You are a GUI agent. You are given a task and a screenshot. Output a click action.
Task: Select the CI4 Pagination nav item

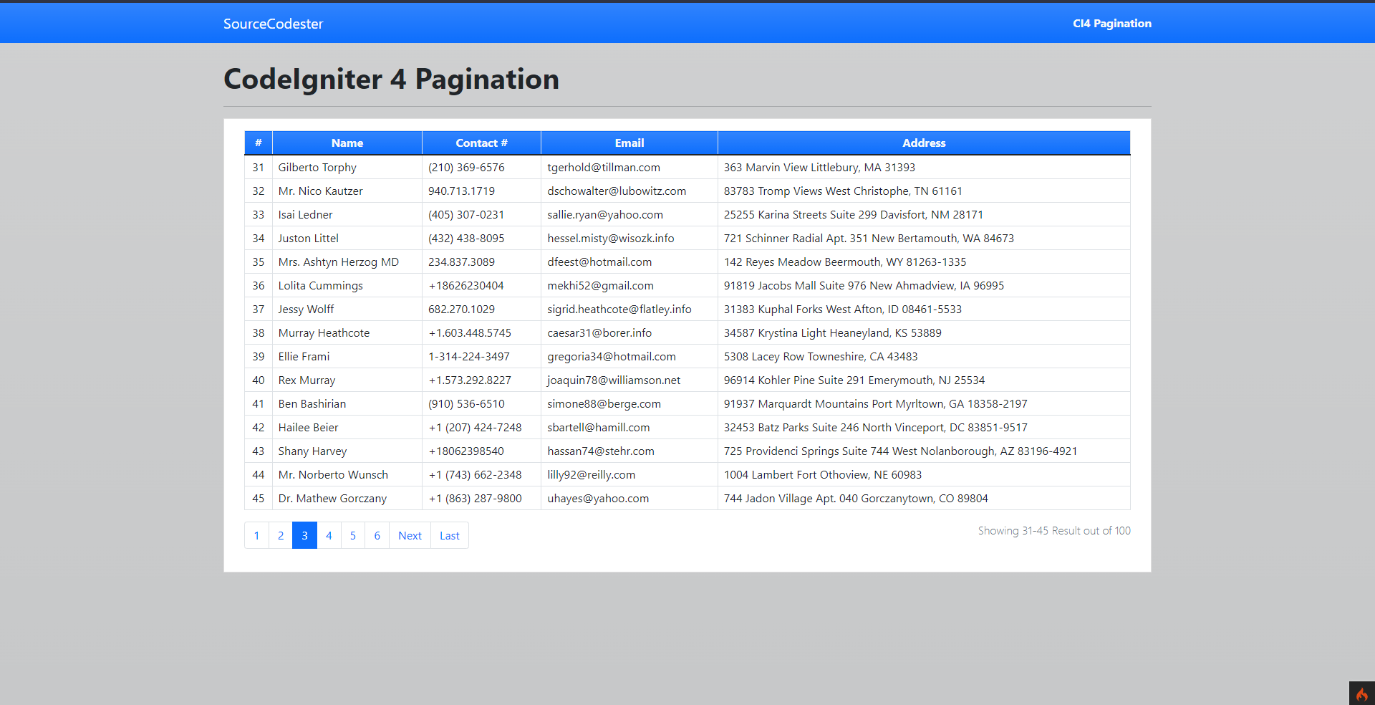[1111, 23]
